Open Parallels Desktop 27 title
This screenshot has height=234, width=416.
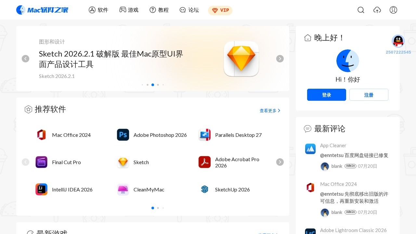(x=238, y=135)
